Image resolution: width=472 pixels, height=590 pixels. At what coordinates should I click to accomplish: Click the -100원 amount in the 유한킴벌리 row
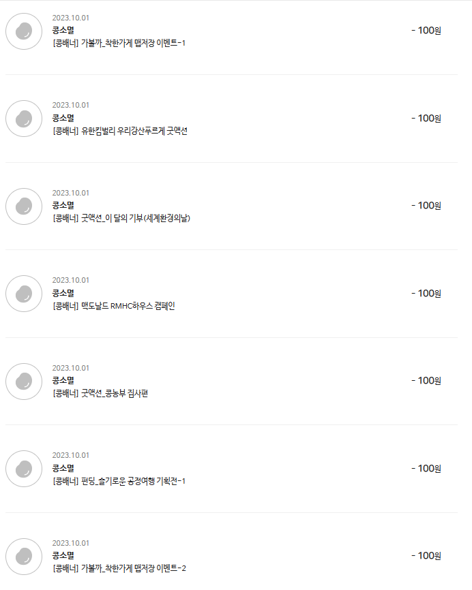click(426, 118)
